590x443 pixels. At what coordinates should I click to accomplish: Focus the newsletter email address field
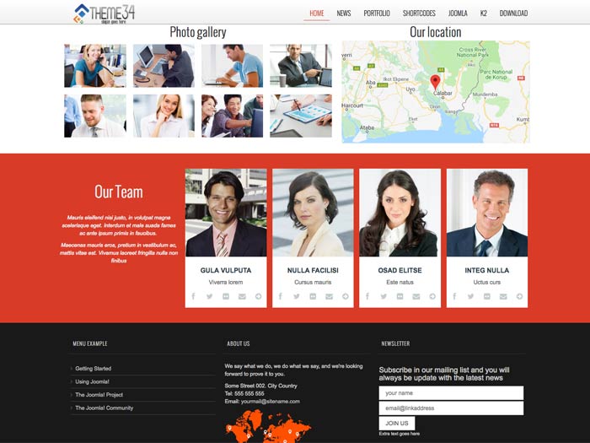click(x=451, y=408)
